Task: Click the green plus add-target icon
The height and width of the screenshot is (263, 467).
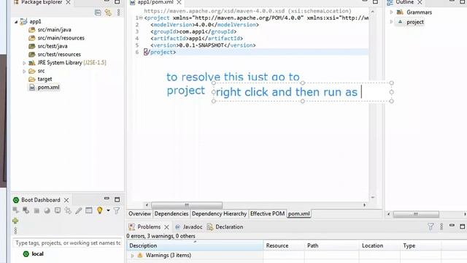Action: (x=15, y=221)
